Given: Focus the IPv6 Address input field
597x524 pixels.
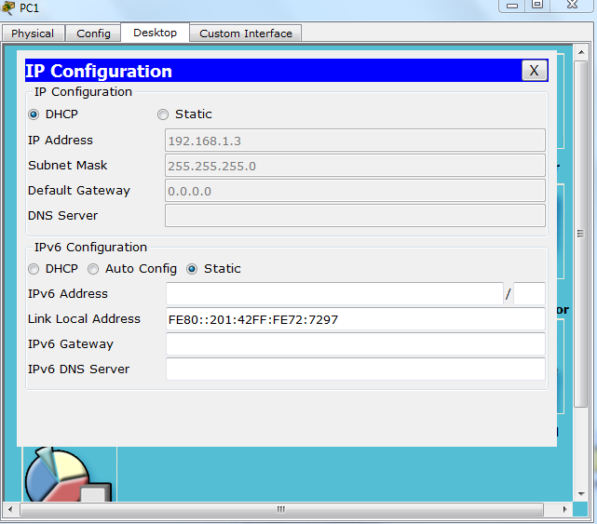Looking at the screenshot, I should 334,293.
